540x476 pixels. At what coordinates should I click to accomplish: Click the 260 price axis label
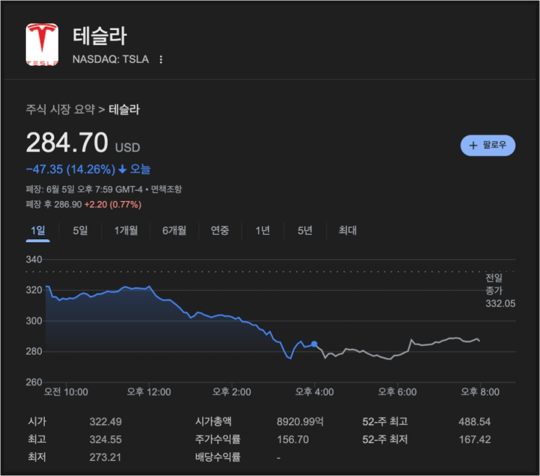tap(34, 382)
